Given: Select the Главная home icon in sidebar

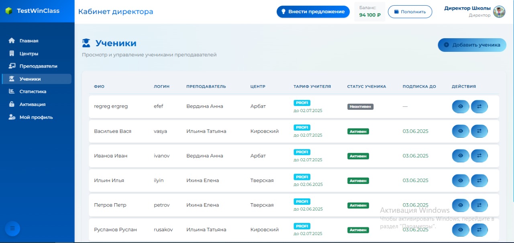Looking at the screenshot, I should click(x=11, y=41).
